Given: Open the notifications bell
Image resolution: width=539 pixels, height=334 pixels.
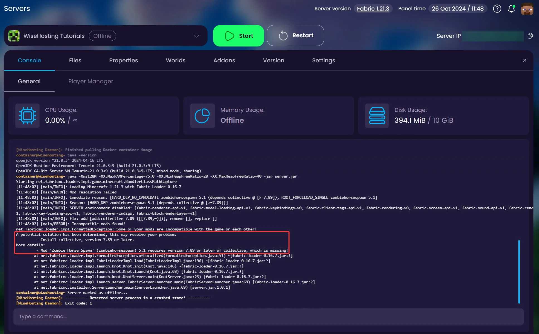Looking at the screenshot, I should [511, 9].
